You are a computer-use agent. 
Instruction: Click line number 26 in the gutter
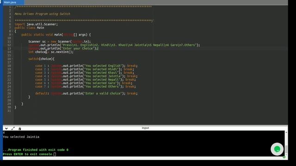[9, 94]
